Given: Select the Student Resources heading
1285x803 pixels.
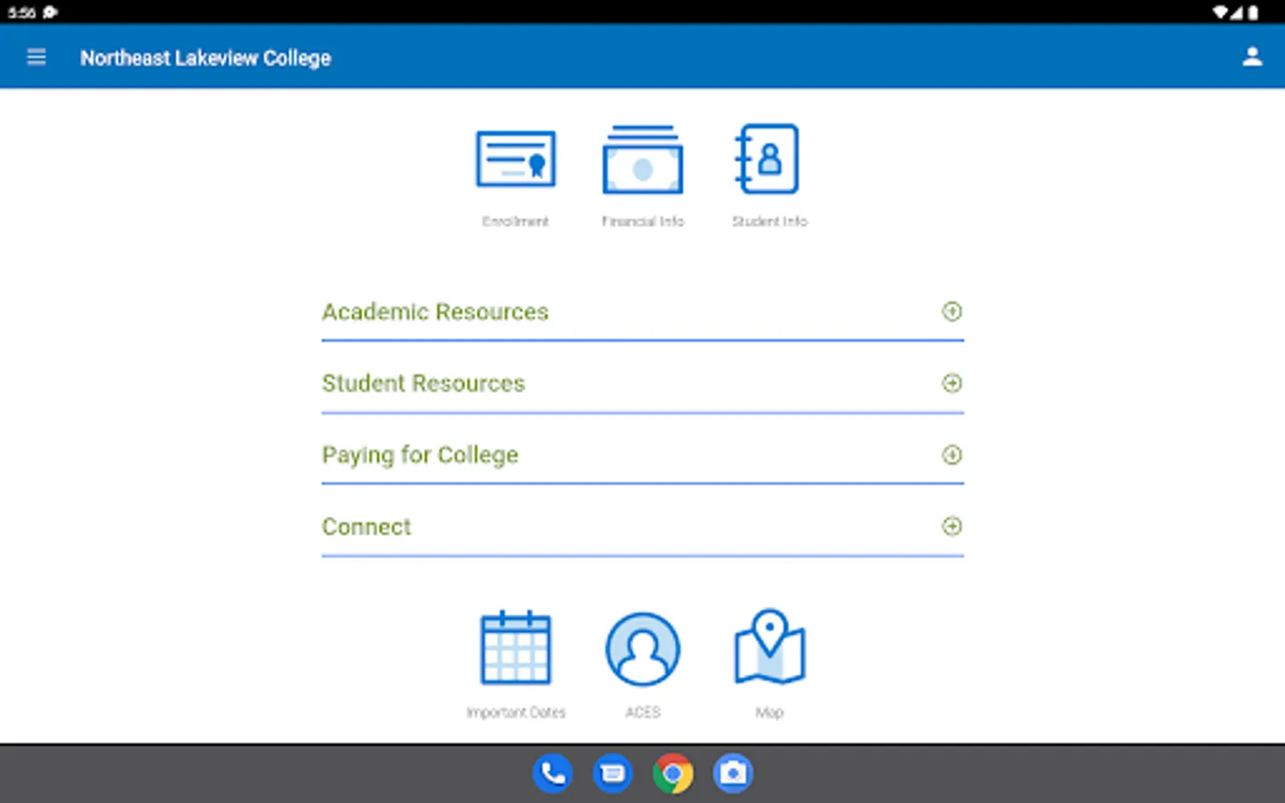Looking at the screenshot, I should pyautogui.click(x=424, y=383).
